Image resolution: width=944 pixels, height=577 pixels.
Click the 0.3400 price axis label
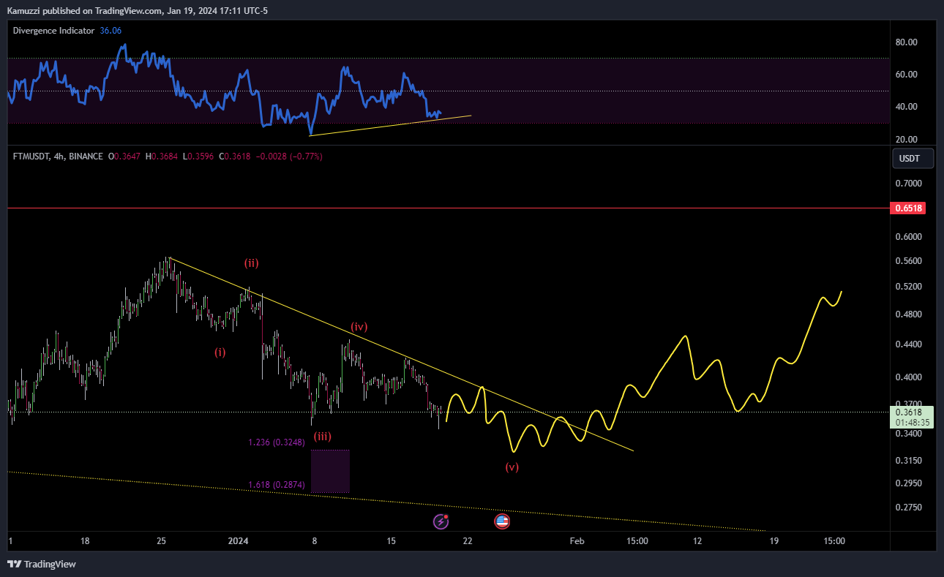coord(908,434)
